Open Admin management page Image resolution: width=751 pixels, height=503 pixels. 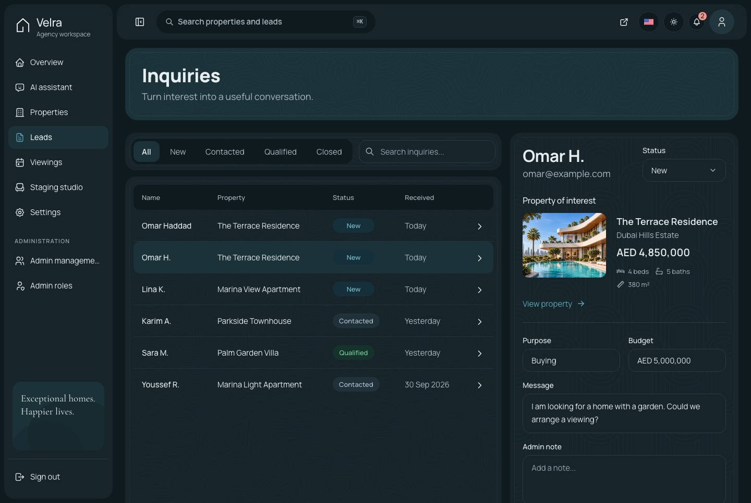click(58, 261)
